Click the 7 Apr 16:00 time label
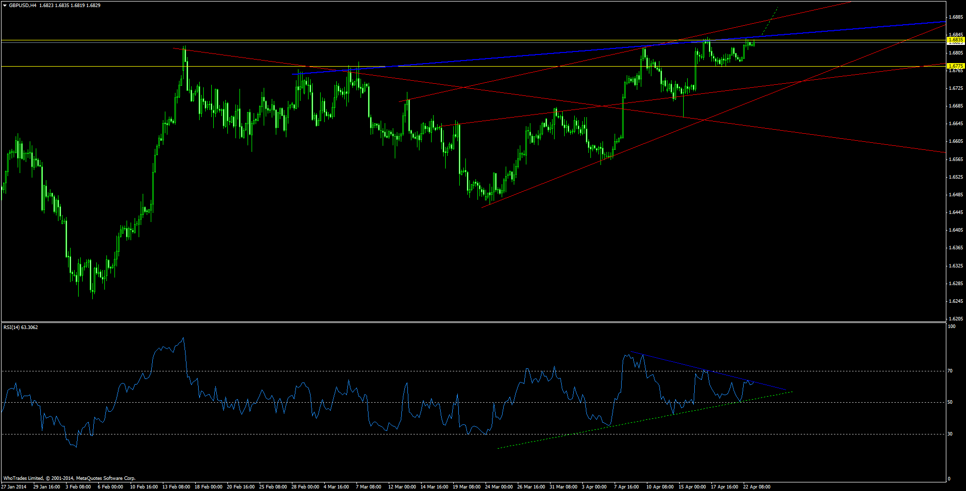The width and height of the screenshot is (966, 491). click(627, 487)
